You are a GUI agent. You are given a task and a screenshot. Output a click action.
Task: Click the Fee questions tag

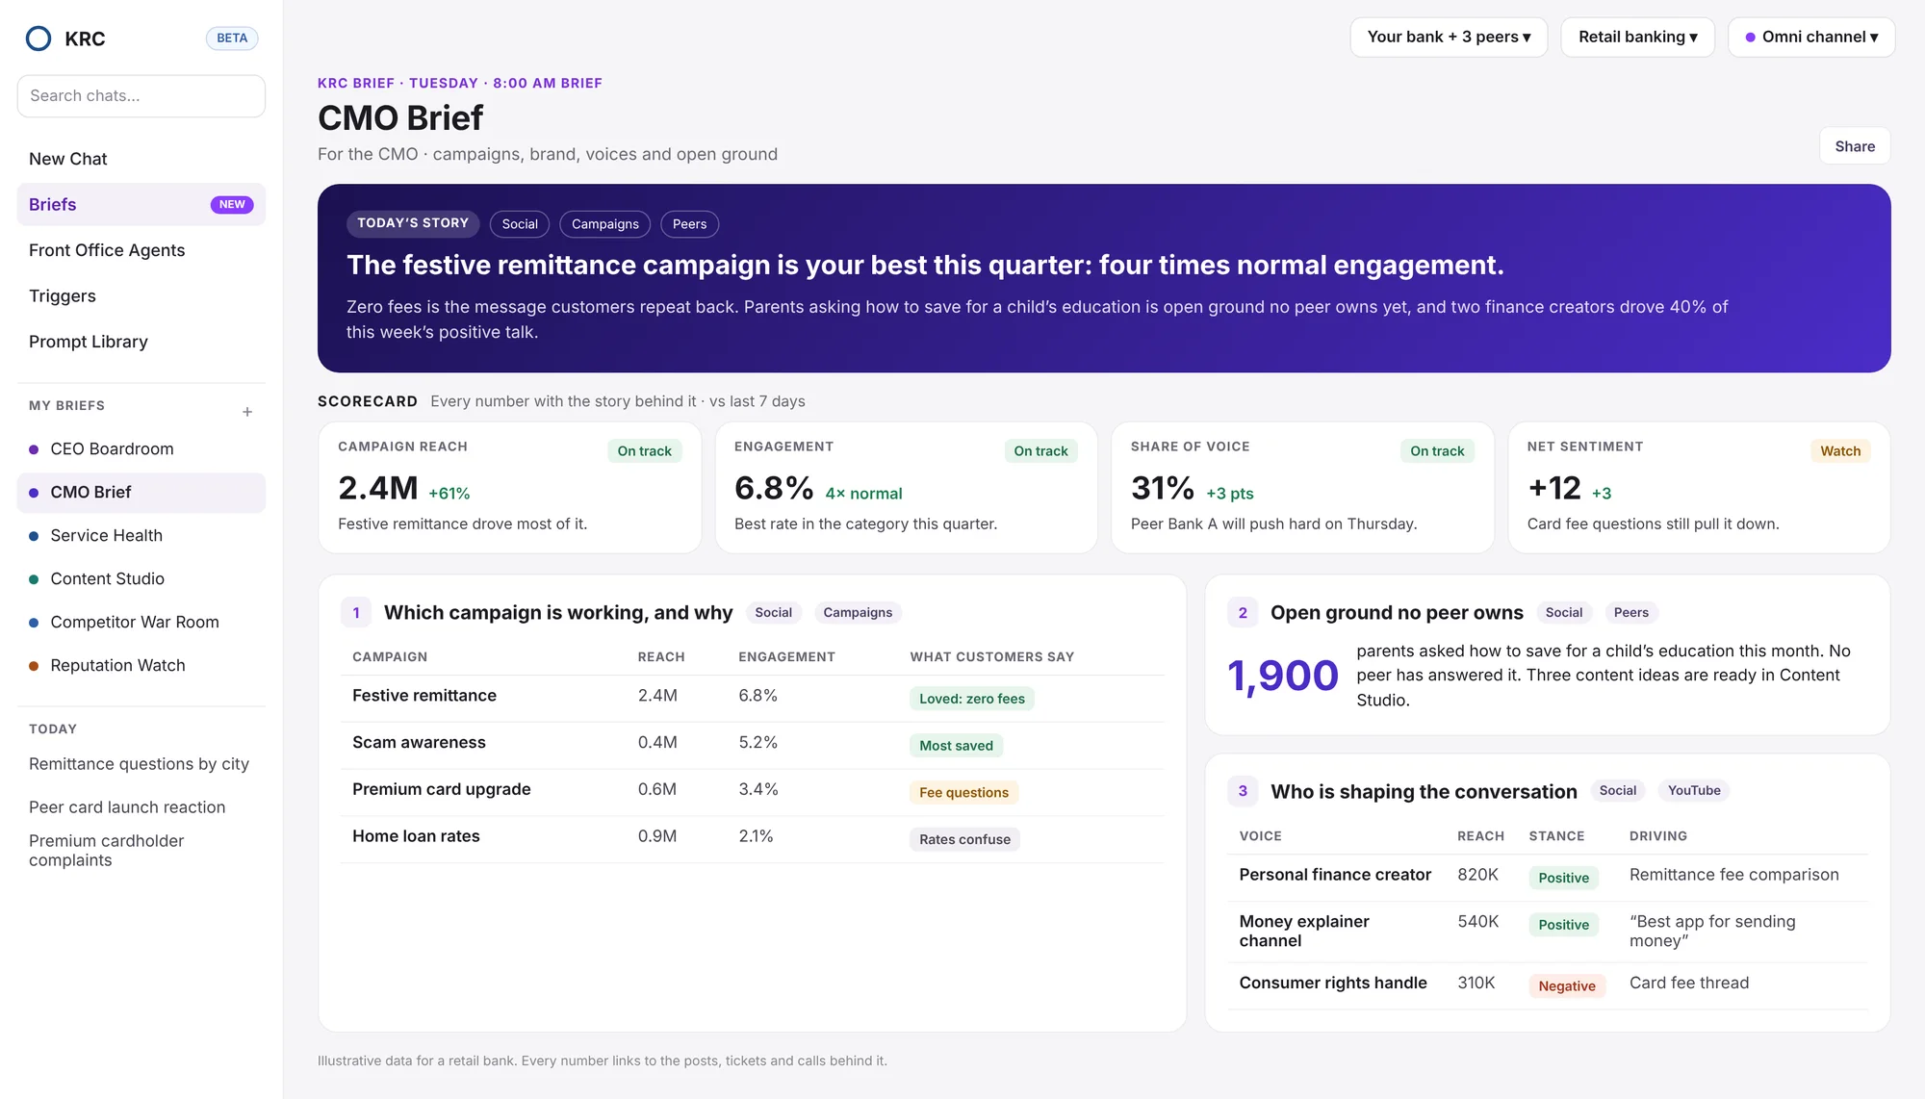pyautogui.click(x=963, y=793)
